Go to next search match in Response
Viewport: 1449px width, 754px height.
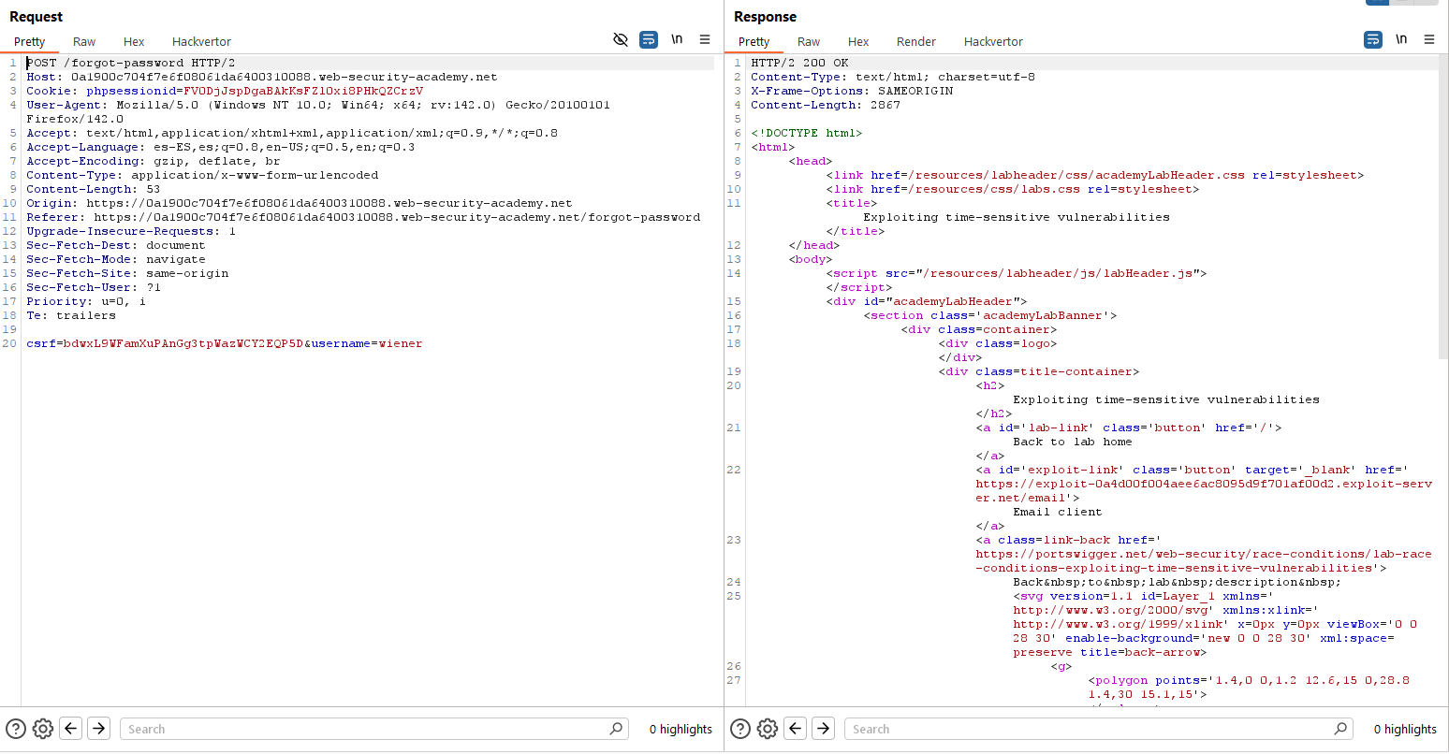(x=824, y=729)
